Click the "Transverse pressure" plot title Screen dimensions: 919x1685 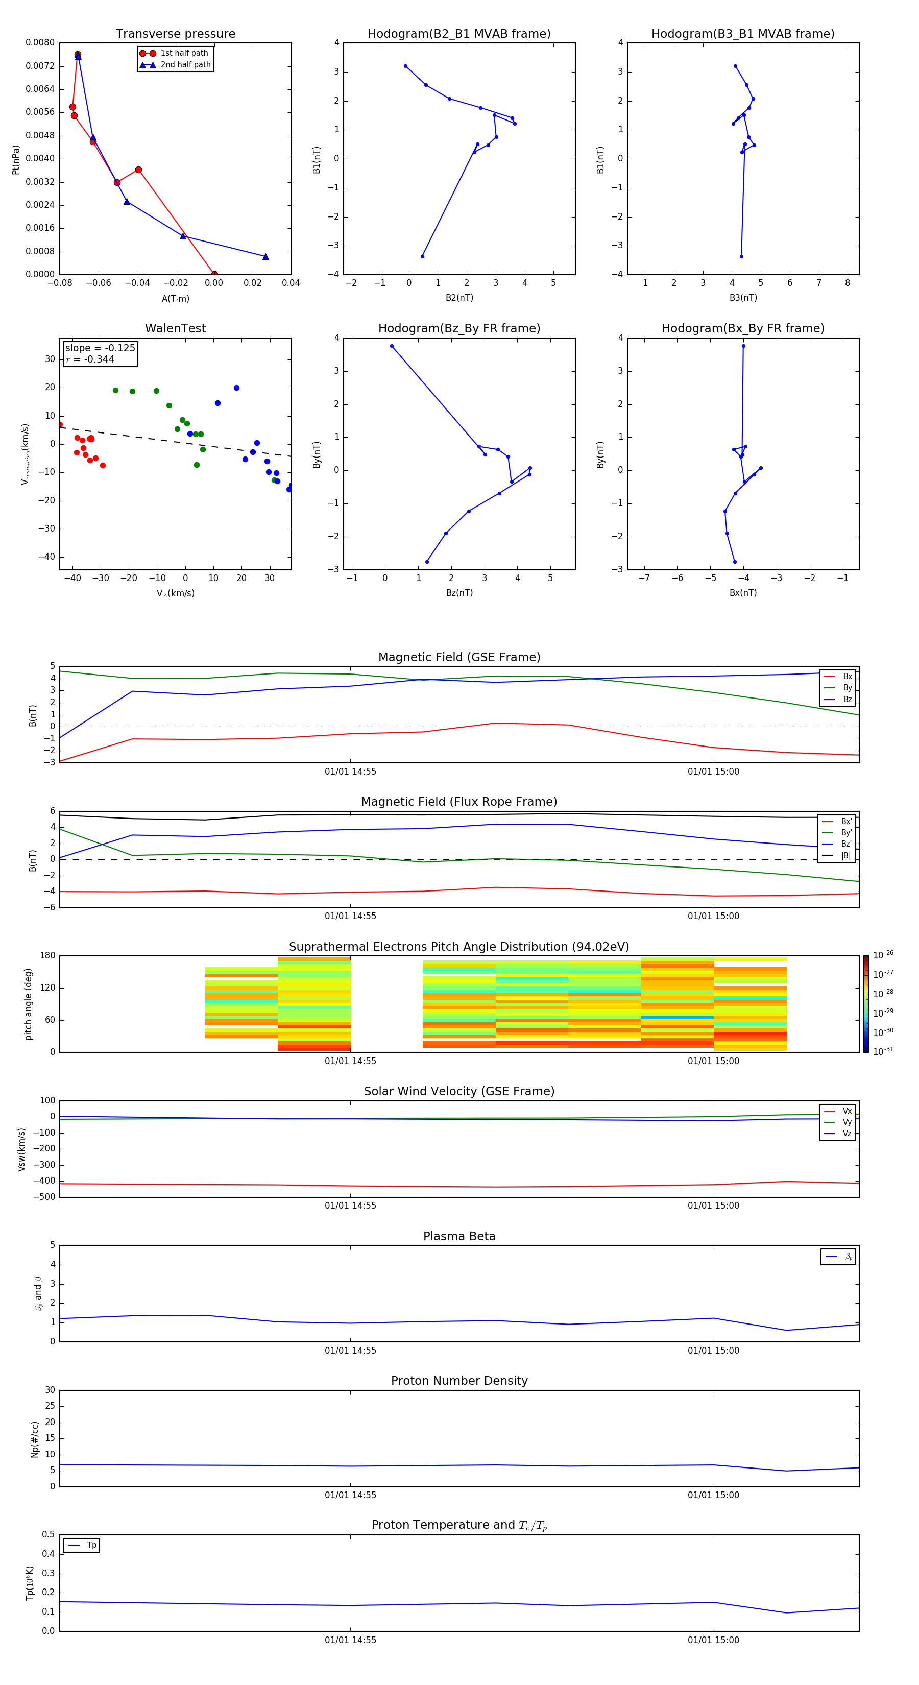175,34
